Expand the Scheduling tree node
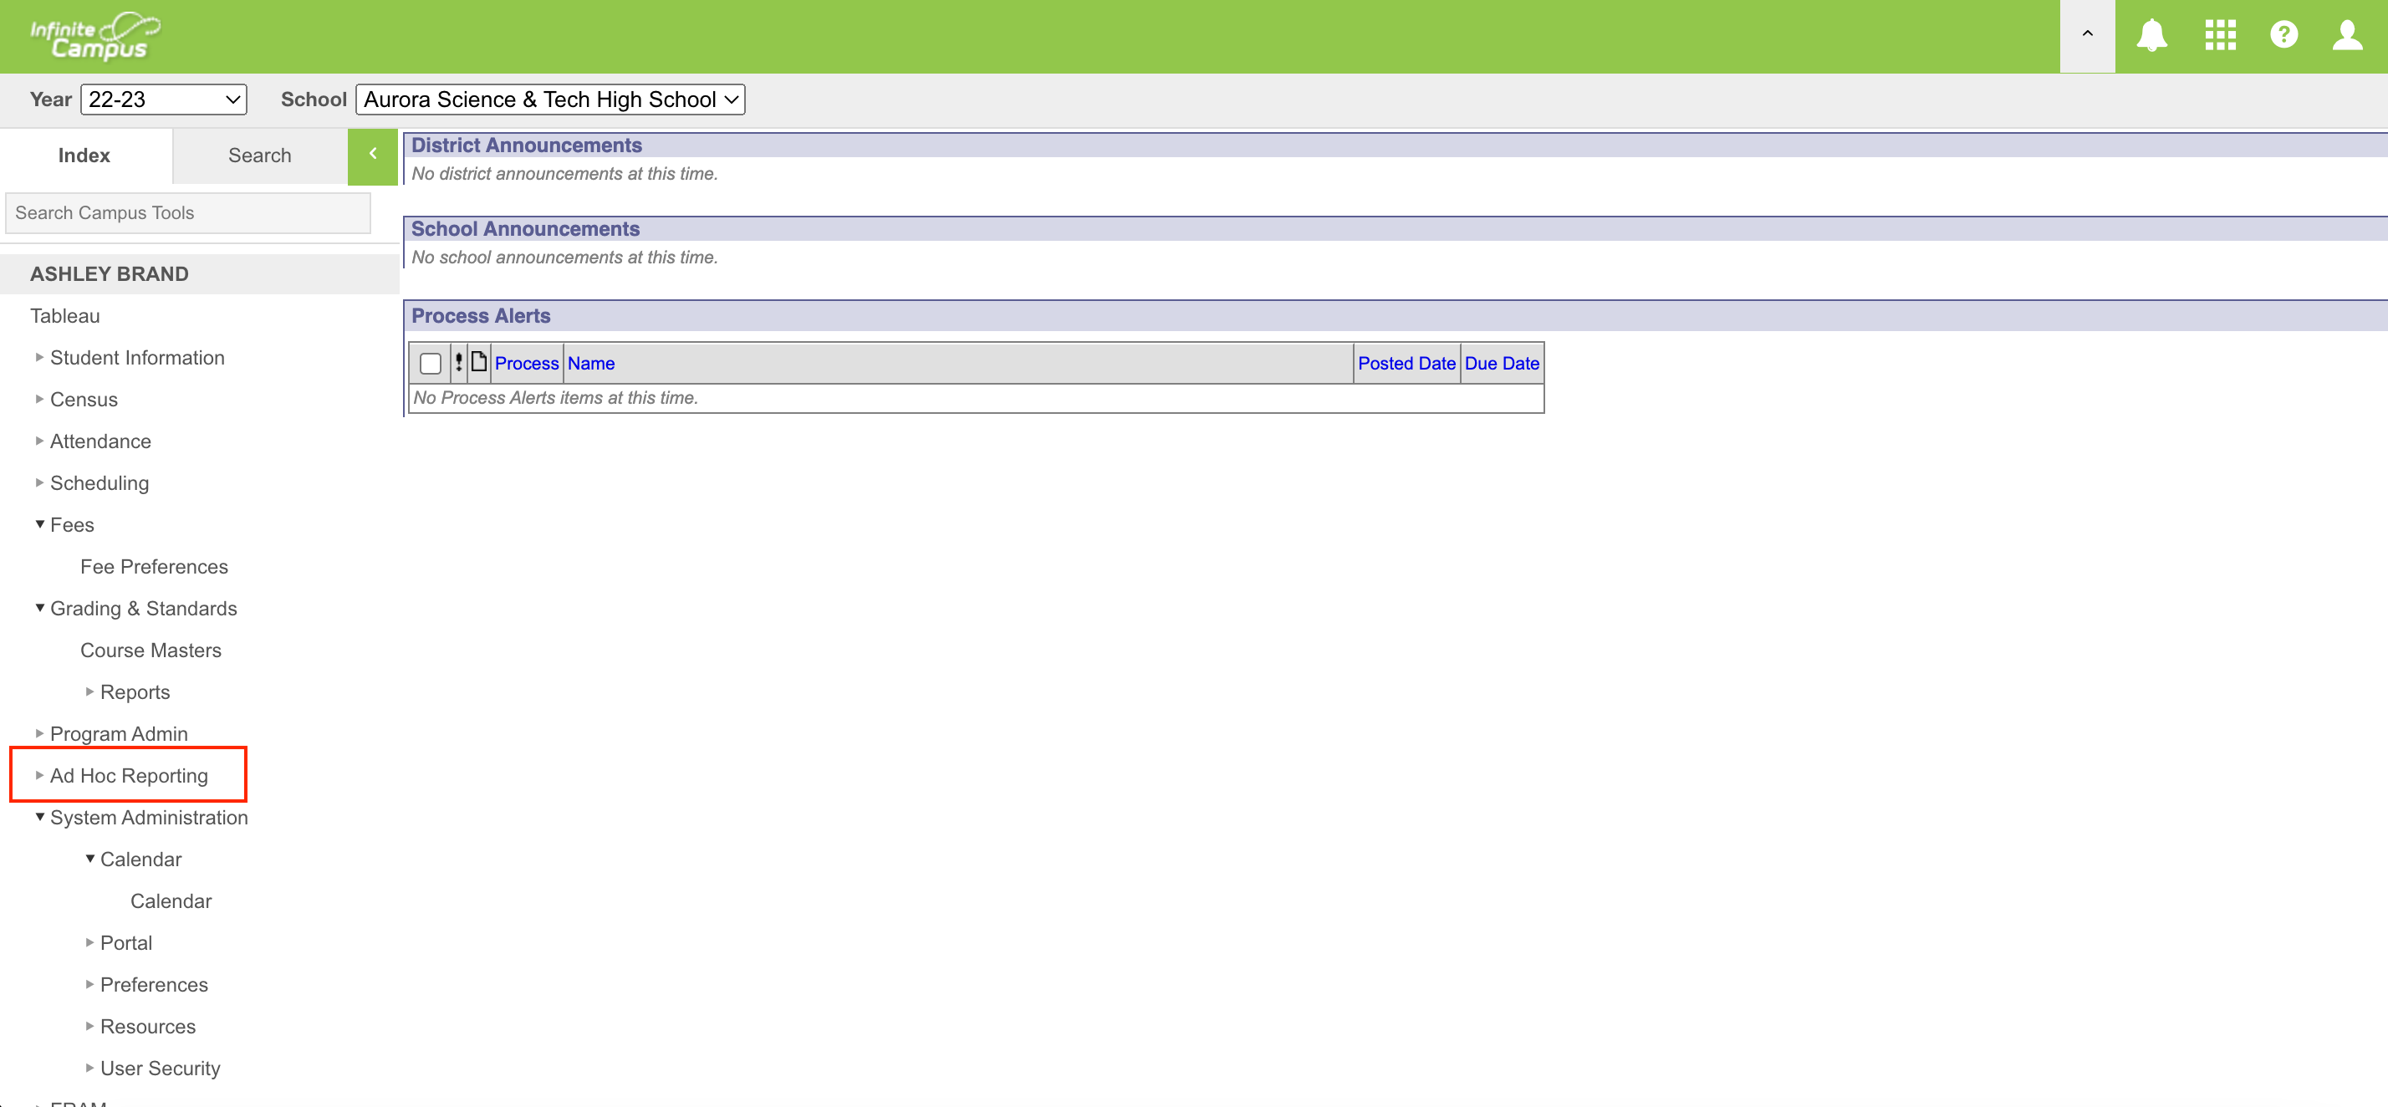The height and width of the screenshot is (1107, 2388). (39, 482)
